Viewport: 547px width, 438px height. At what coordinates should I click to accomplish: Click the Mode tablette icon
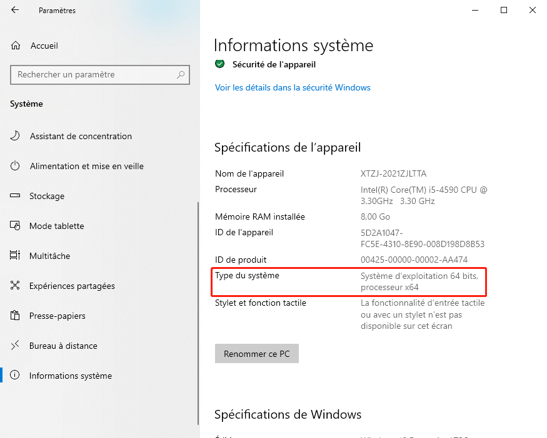[x=16, y=226]
